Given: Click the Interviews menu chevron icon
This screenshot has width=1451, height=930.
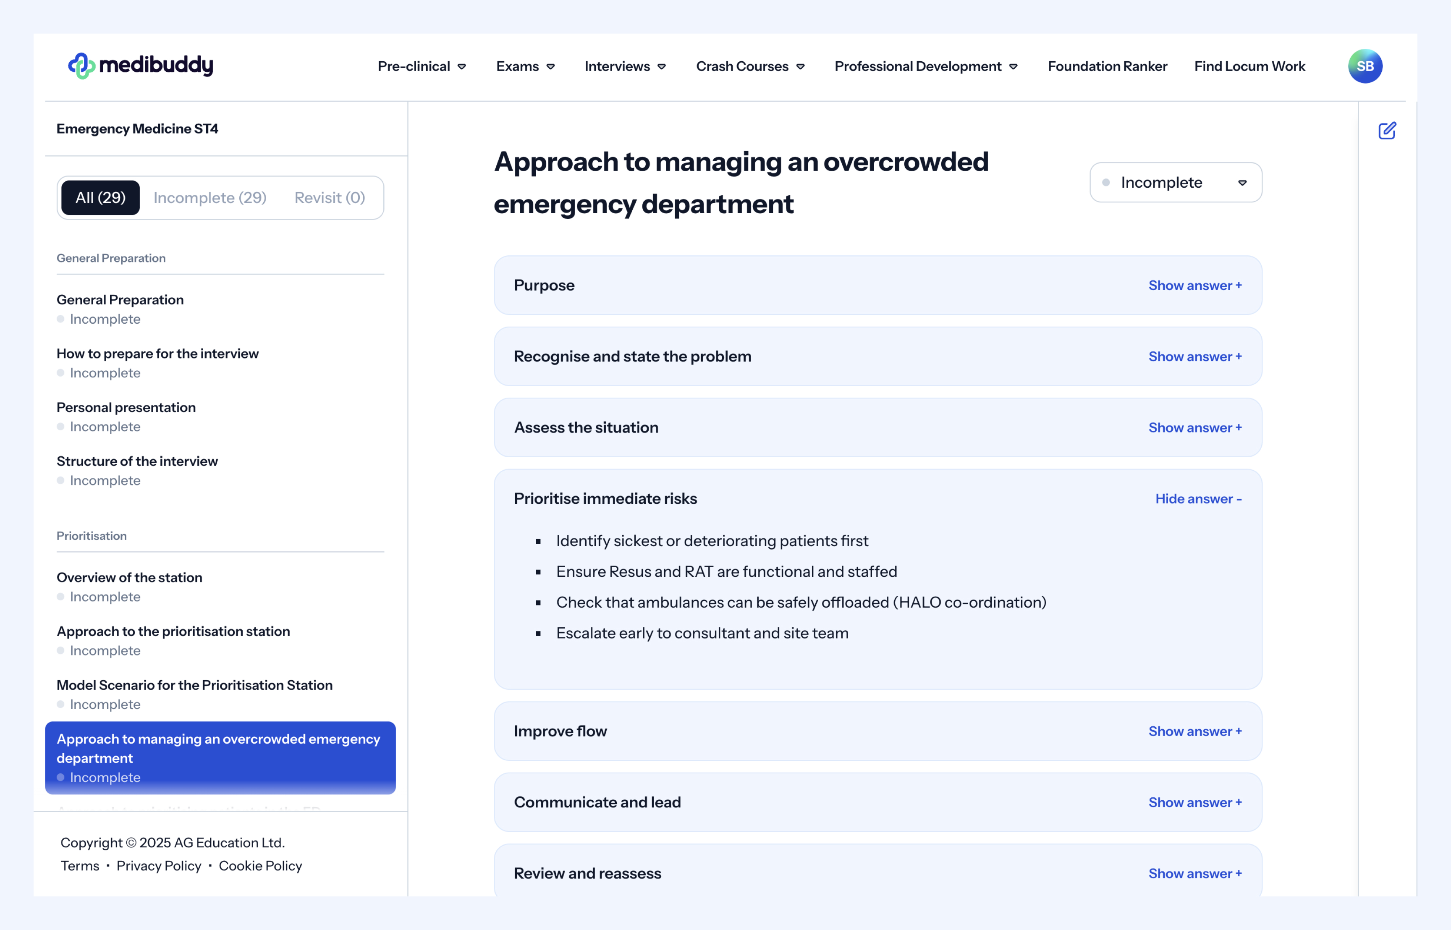Looking at the screenshot, I should [662, 67].
